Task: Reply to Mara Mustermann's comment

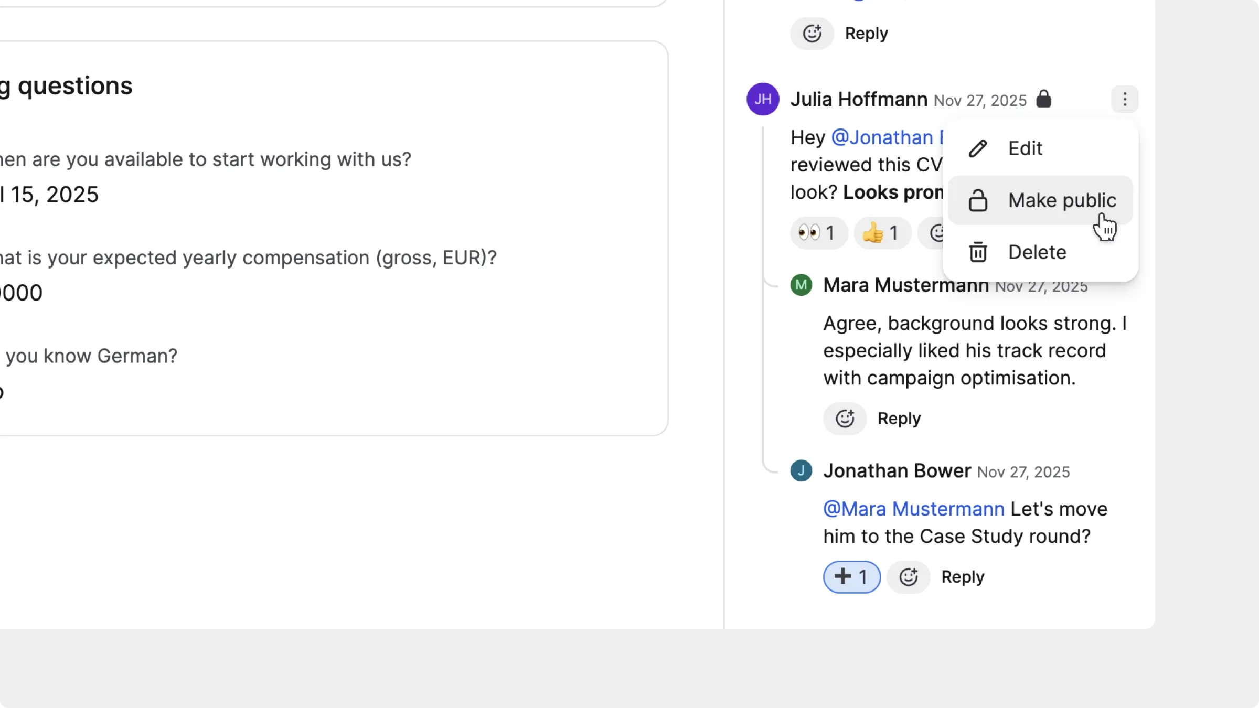Action: tap(899, 419)
